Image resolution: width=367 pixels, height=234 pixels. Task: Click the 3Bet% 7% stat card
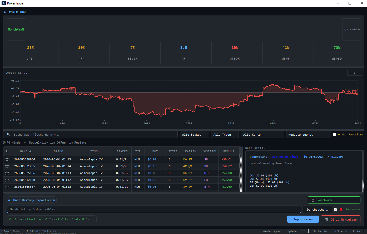tap(133, 53)
